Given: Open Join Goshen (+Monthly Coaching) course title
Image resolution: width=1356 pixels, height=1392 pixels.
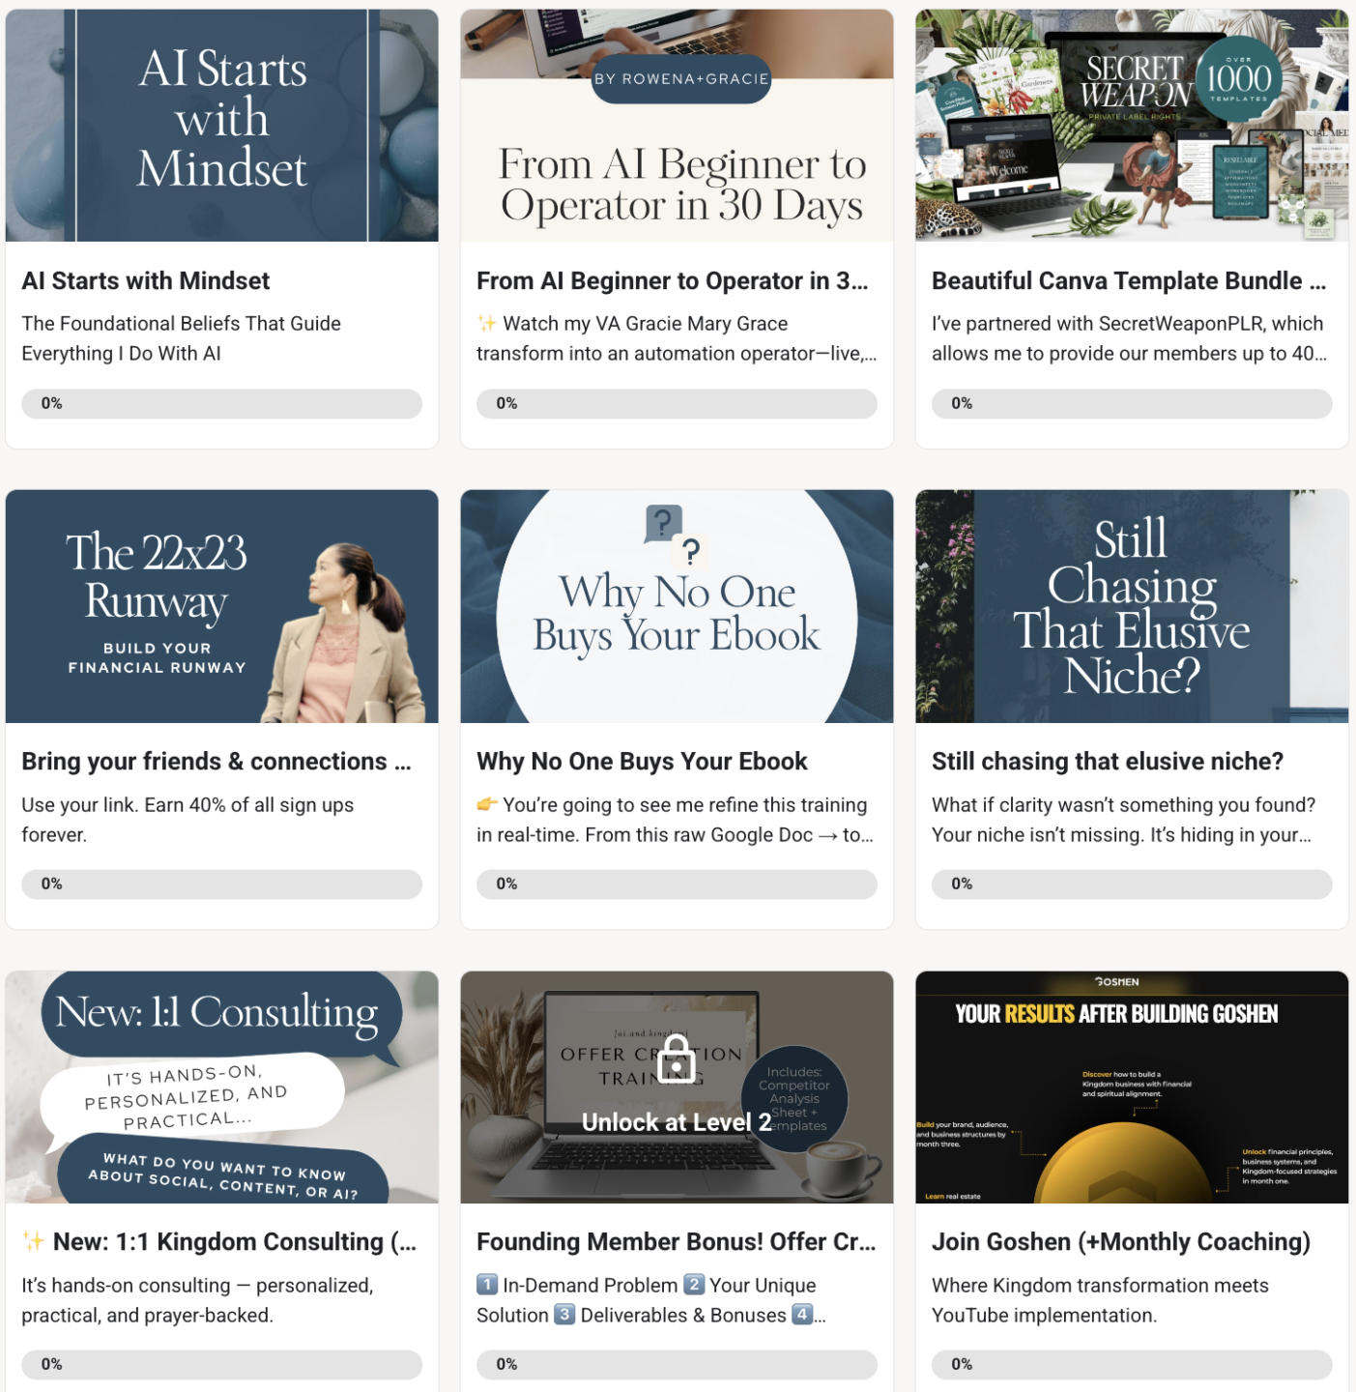Looking at the screenshot, I should 1121,1242.
